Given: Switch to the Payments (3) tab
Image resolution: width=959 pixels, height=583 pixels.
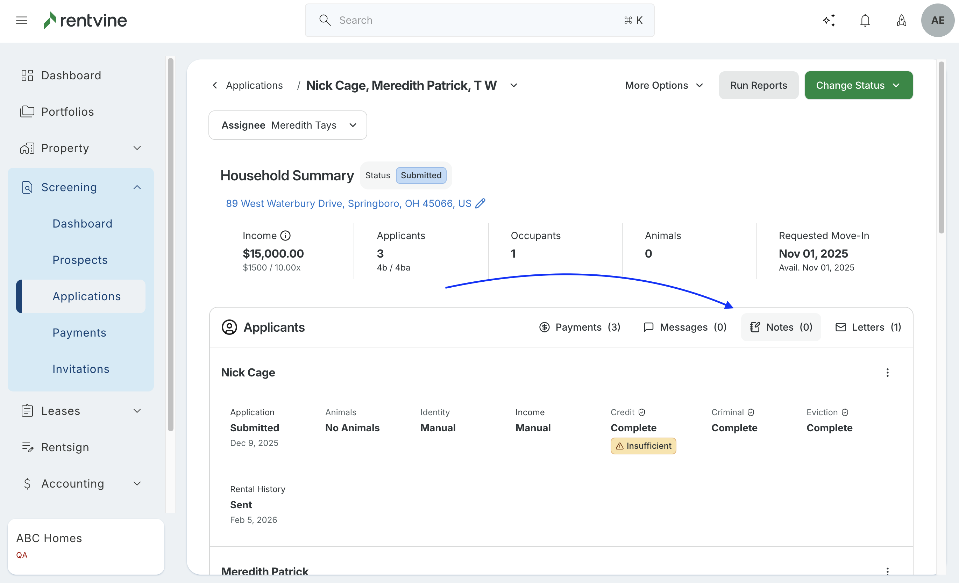Looking at the screenshot, I should [x=580, y=327].
